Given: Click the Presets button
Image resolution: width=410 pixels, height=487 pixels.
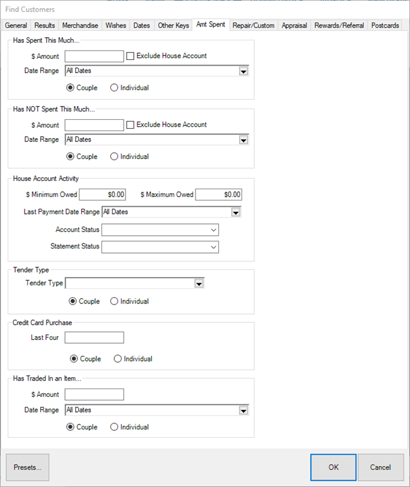Looking at the screenshot, I should [x=28, y=467].
